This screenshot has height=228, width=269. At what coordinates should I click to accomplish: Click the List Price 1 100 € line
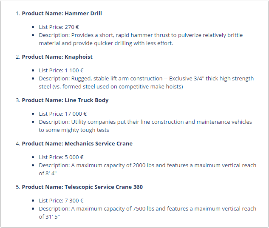coord(61,70)
